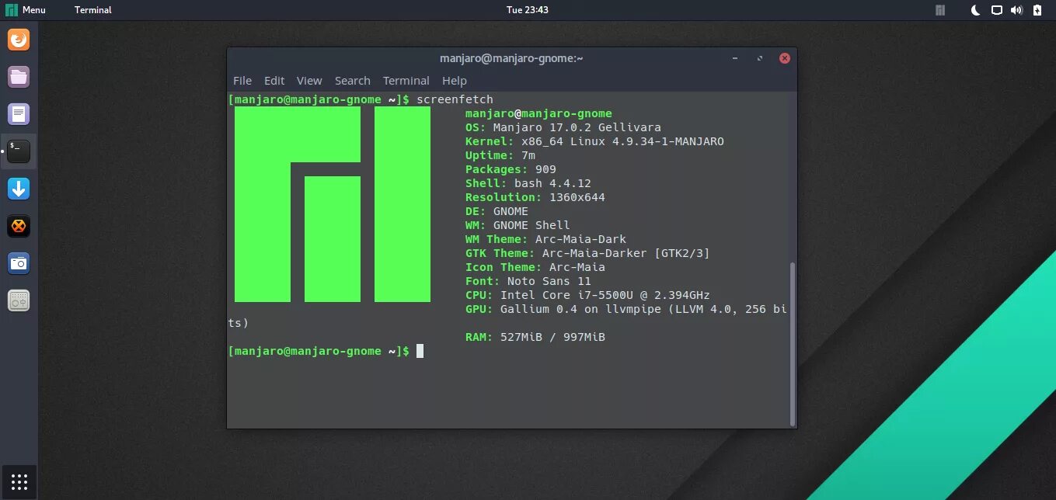Click the Shell line bash 4.4.12

tap(528, 183)
